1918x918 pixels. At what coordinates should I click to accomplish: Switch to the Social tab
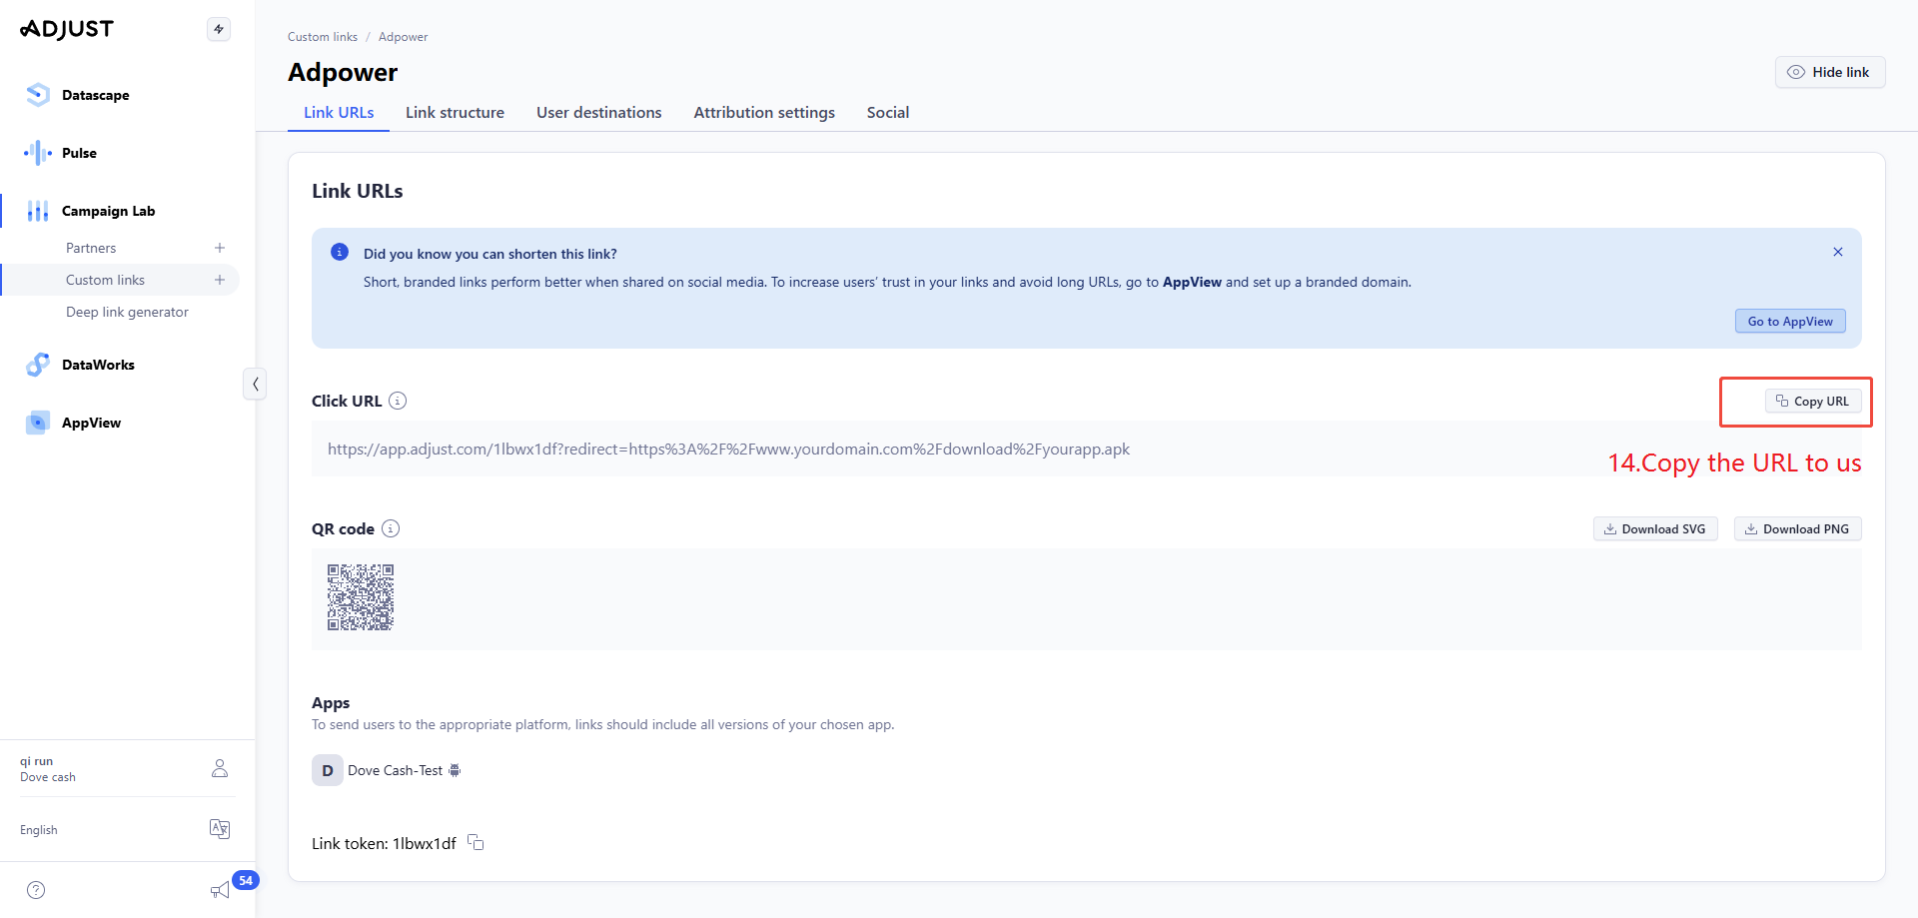(887, 112)
